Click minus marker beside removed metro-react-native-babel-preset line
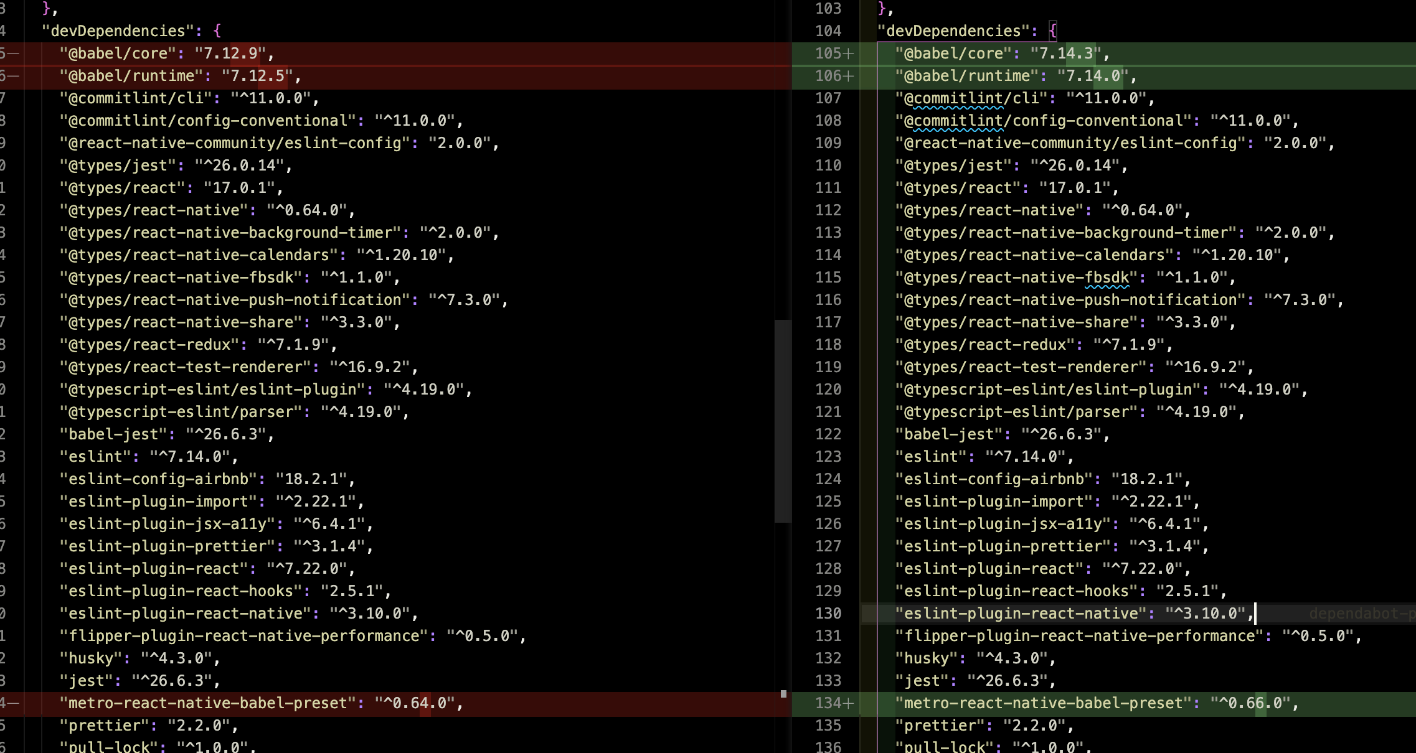1416x753 pixels. pyautogui.click(x=13, y=703)
